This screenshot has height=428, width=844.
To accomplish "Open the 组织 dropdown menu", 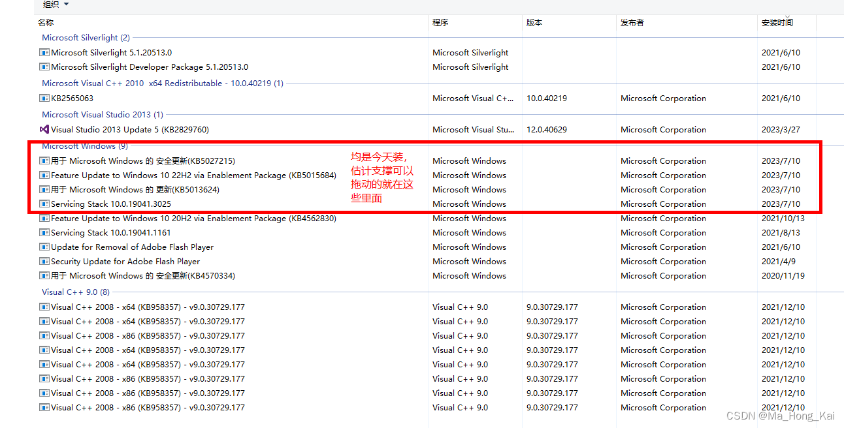I will 56,5.
